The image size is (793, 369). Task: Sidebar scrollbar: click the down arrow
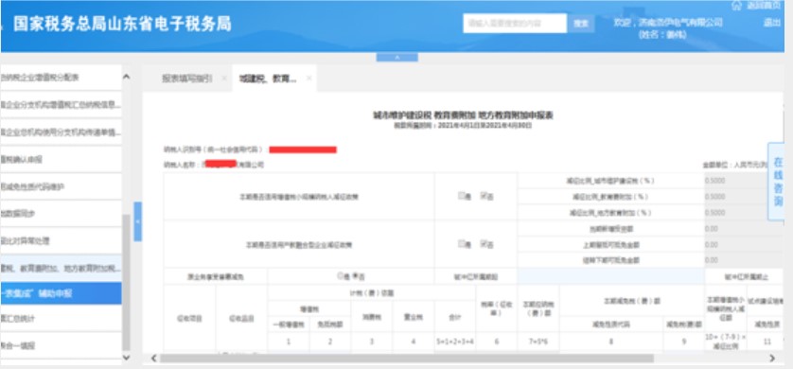coord(127,358)
